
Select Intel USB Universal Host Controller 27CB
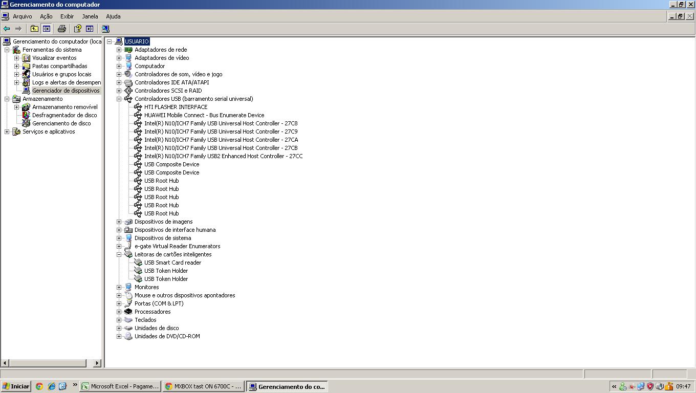coord(221,148)
